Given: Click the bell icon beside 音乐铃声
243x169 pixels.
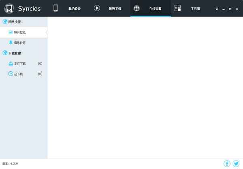Looking at the screenshot, I should coord(11,43).
